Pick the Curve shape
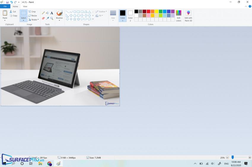Viewport: 252px width, 167px height. 71,12
